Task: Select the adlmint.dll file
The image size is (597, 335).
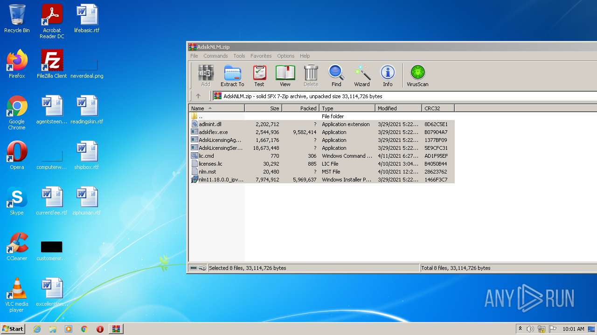Action: (321, 124)
